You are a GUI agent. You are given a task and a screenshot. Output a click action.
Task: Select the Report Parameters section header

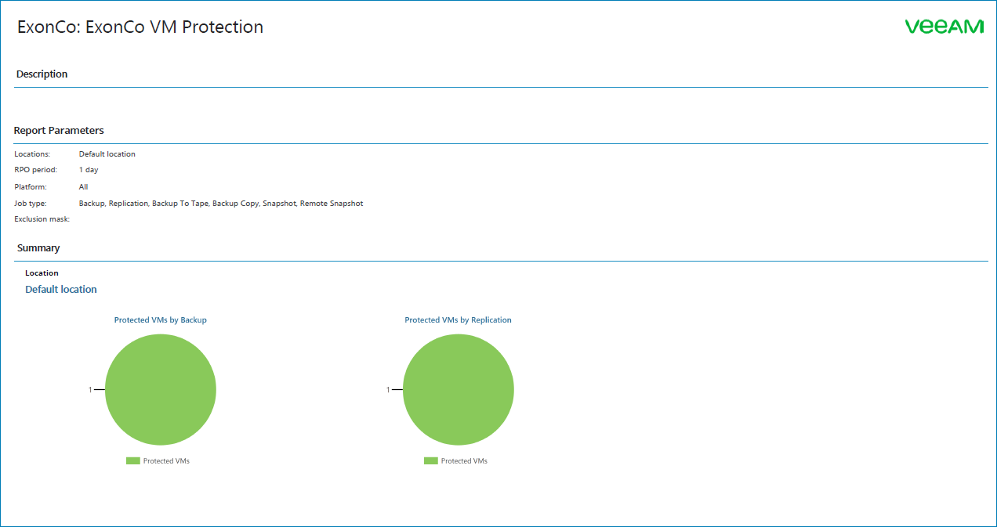(x=58, y=130)
